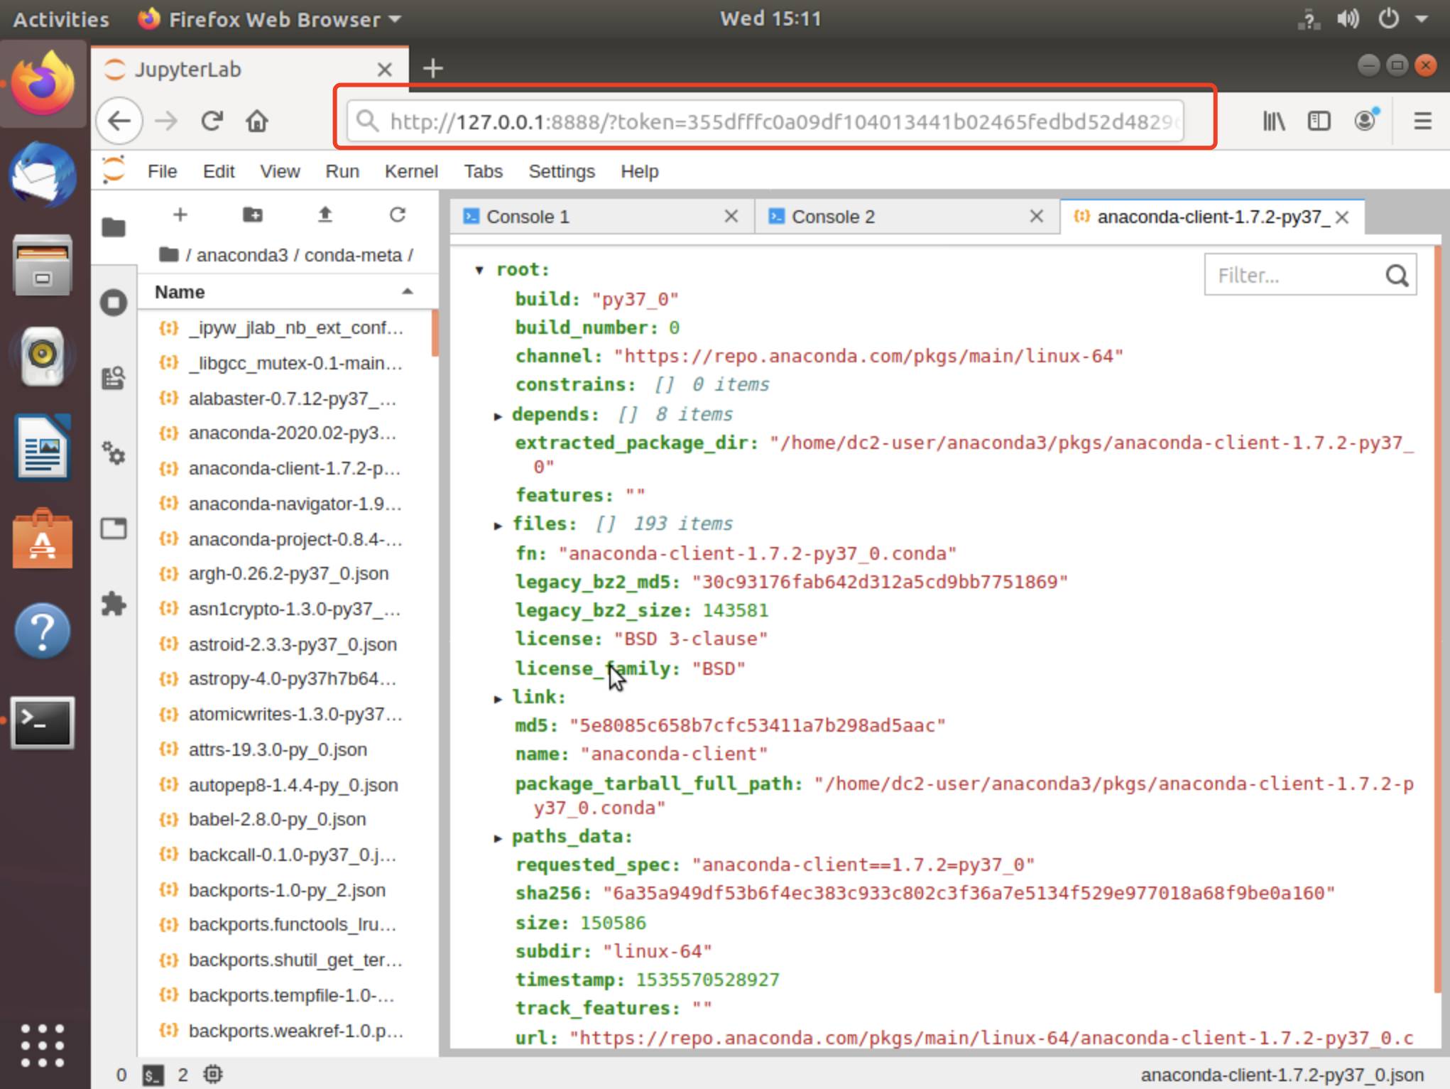Open Firefox library icon
This screenshot has width=1450, height=1089.
point(1274,121)
